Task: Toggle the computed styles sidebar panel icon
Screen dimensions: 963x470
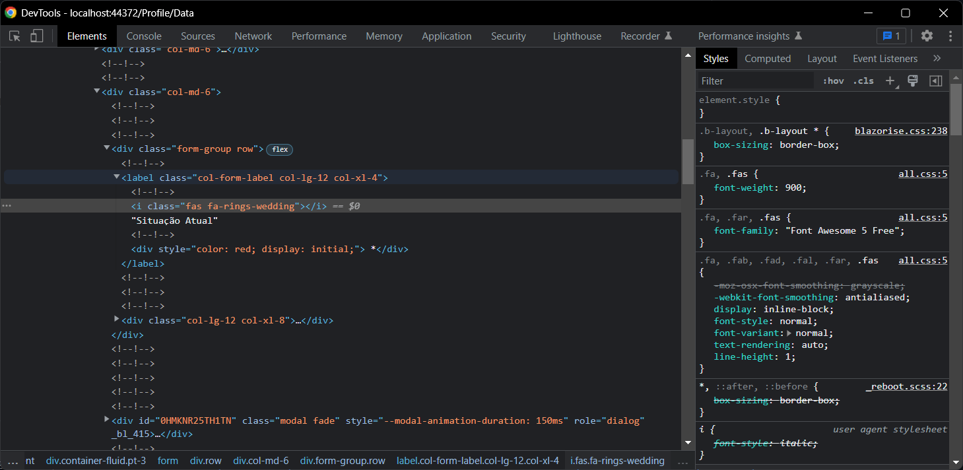Action: (x=935, y=81)
